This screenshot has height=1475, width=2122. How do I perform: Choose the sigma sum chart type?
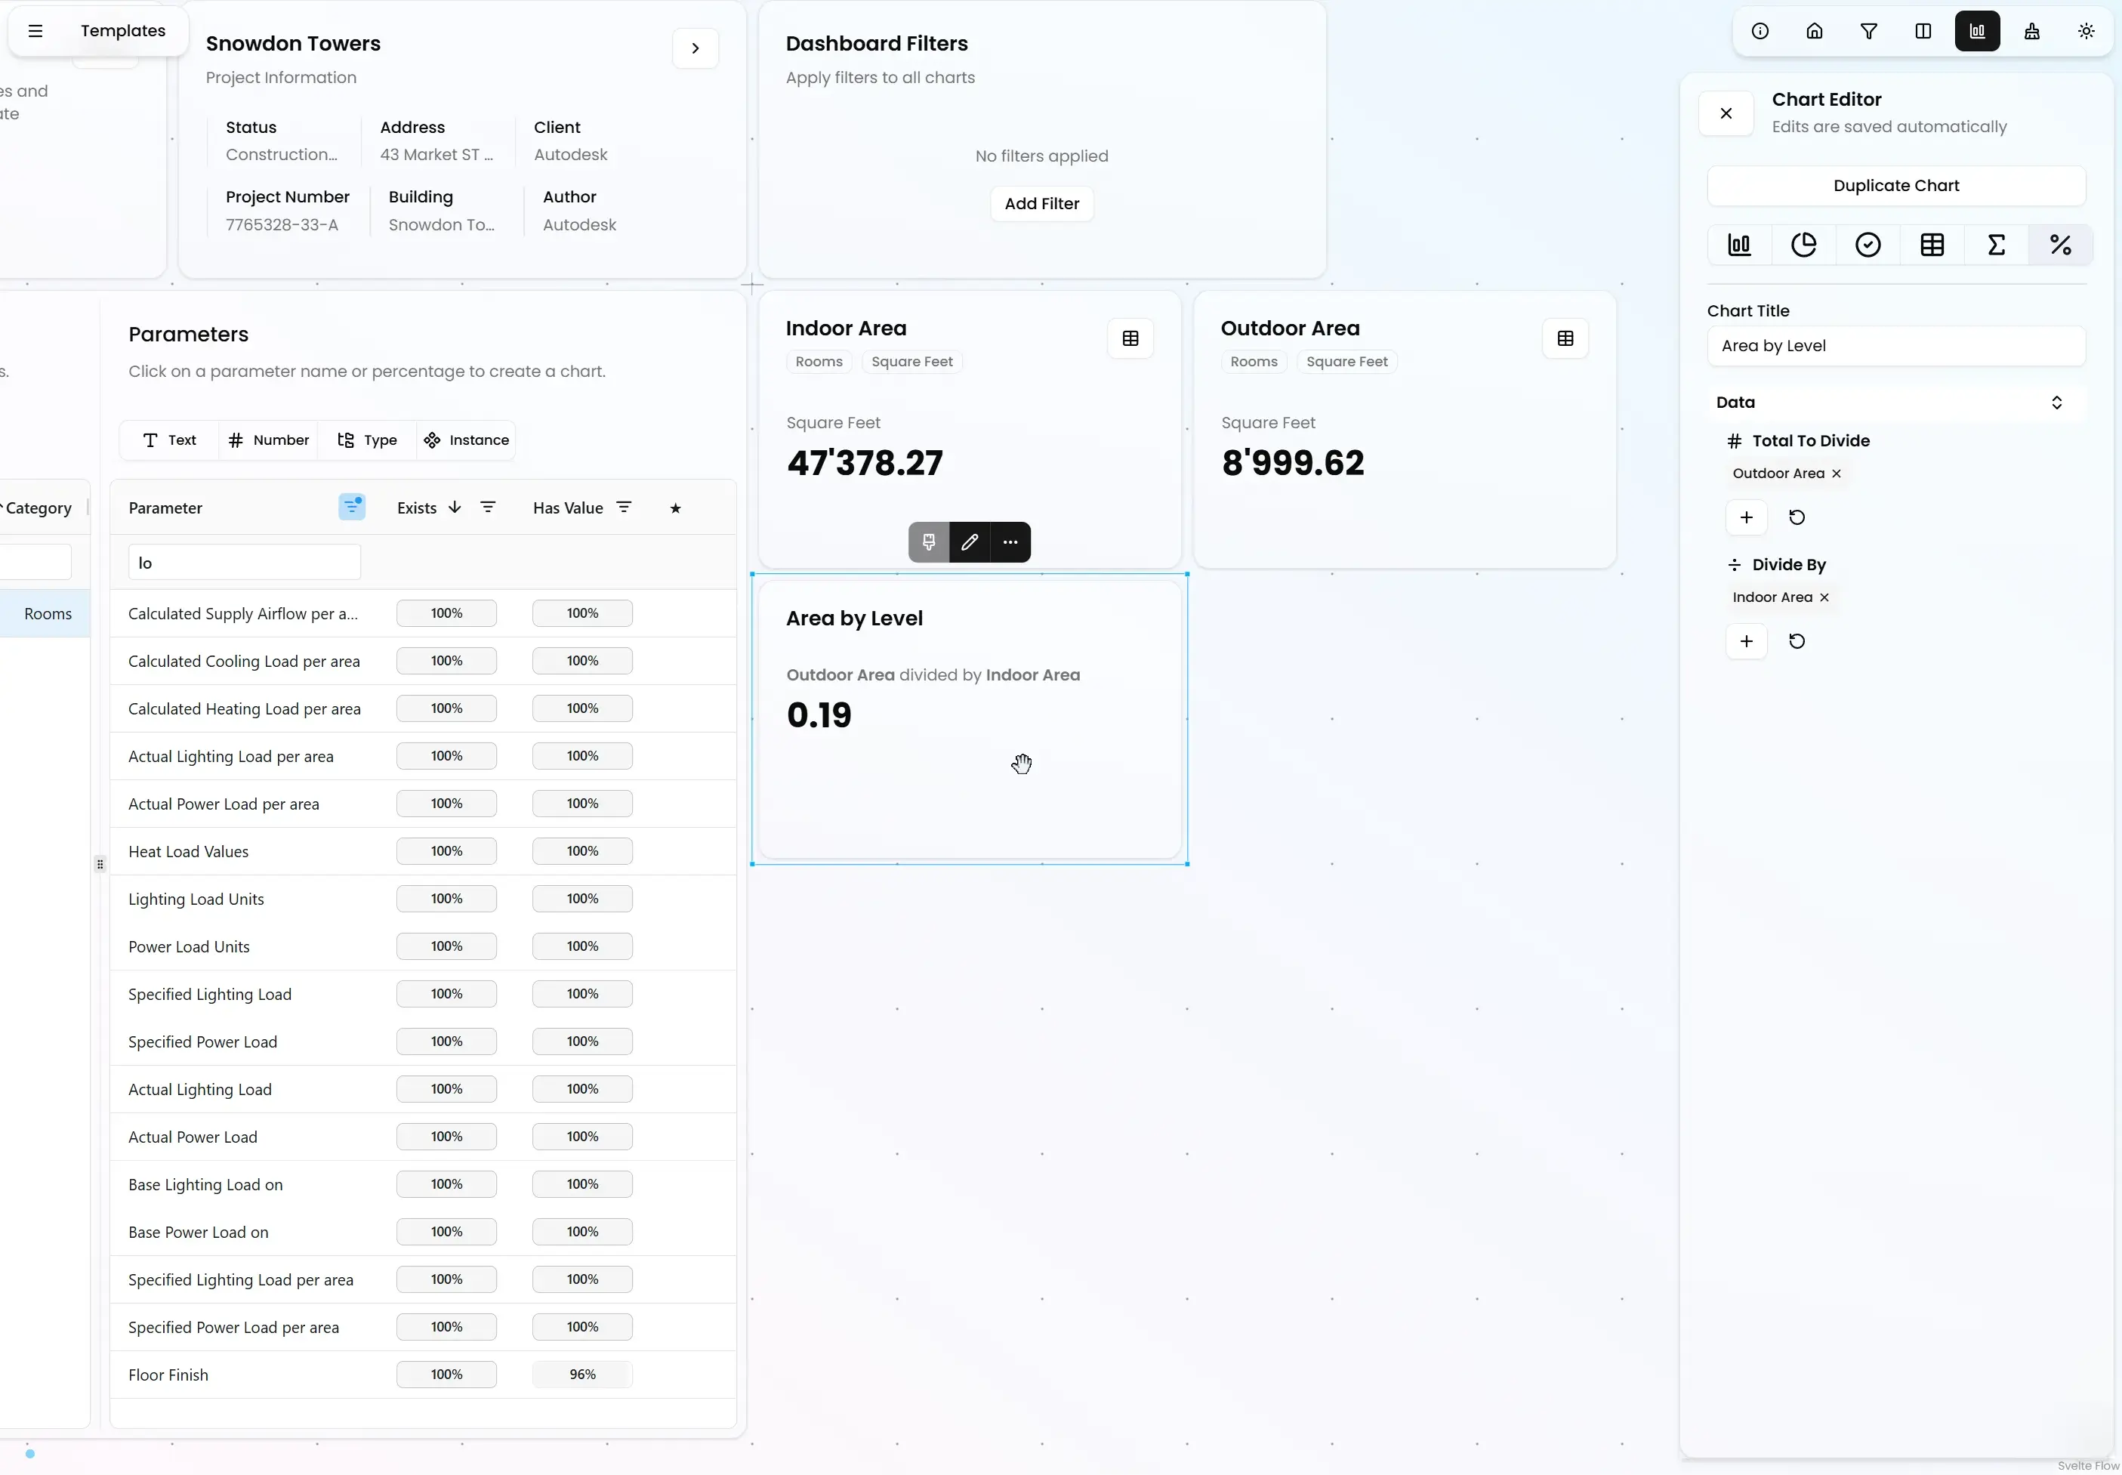[x=1995, y=245]
